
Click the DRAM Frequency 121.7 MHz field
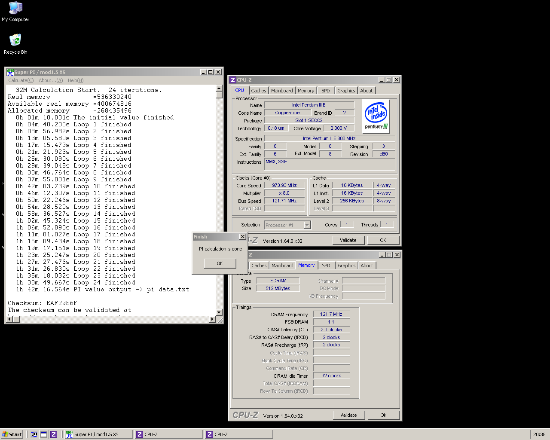pyautogui.click(x=331, y=314)
